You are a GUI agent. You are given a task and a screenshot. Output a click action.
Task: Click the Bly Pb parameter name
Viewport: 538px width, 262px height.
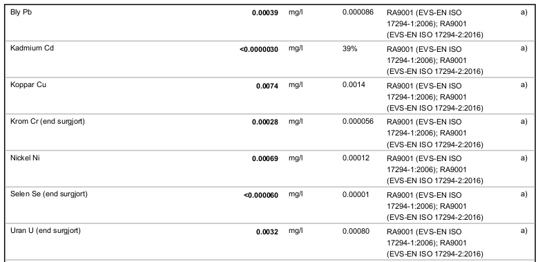pyautogui.click(x=21, y=12)
